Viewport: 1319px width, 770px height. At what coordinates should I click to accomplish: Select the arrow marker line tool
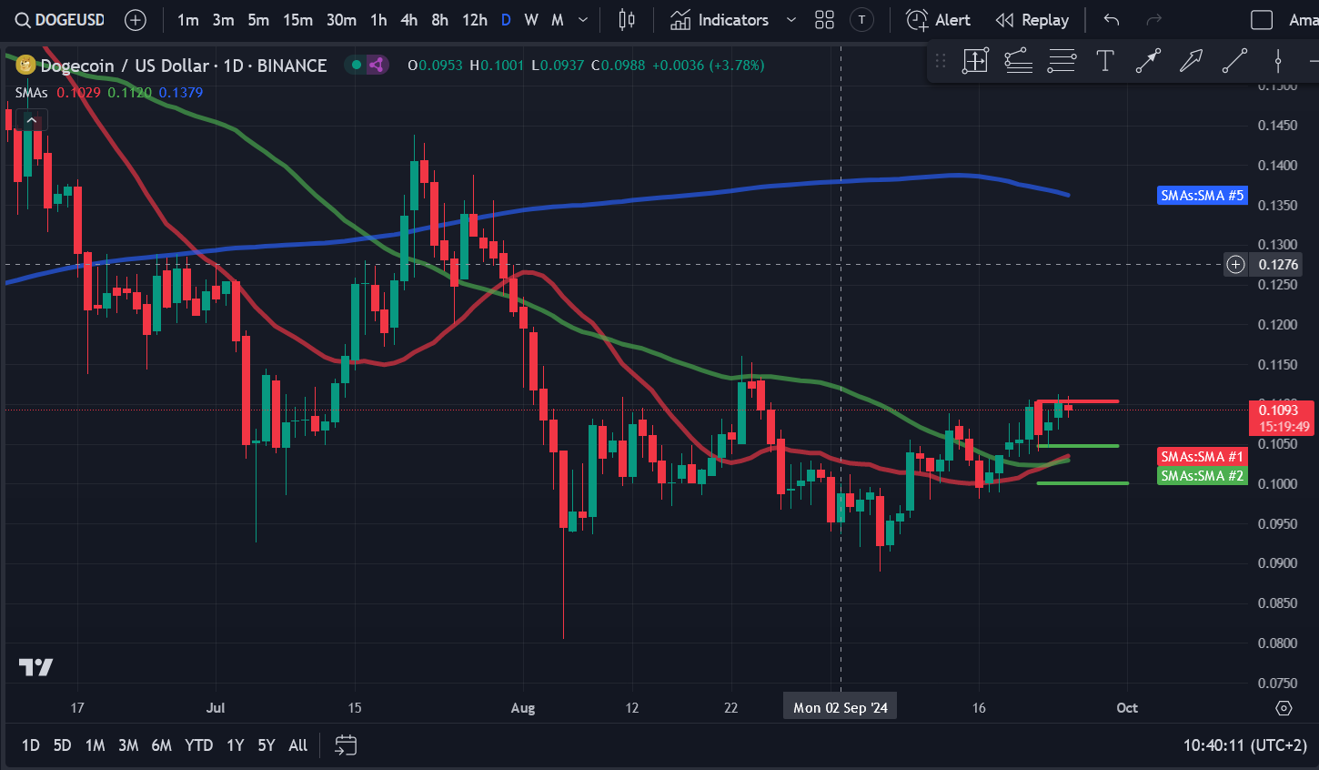click(x=1148, y=61)
